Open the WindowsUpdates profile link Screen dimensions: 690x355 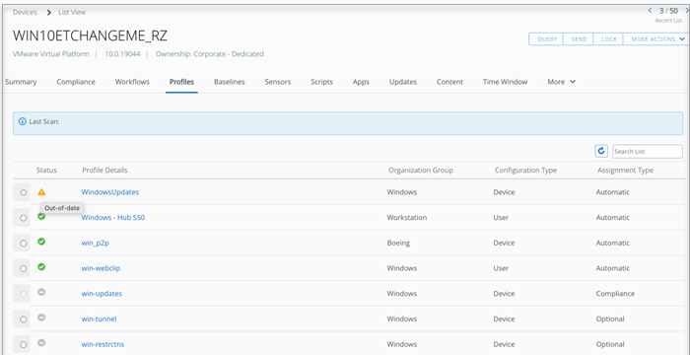pos(110,192)
